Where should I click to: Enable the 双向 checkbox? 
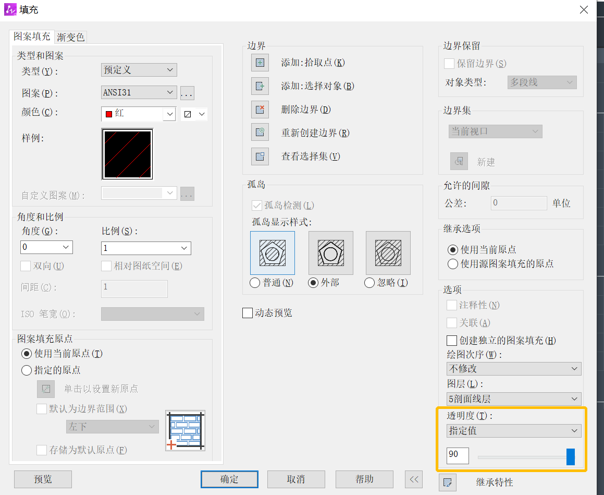[26, 266]
